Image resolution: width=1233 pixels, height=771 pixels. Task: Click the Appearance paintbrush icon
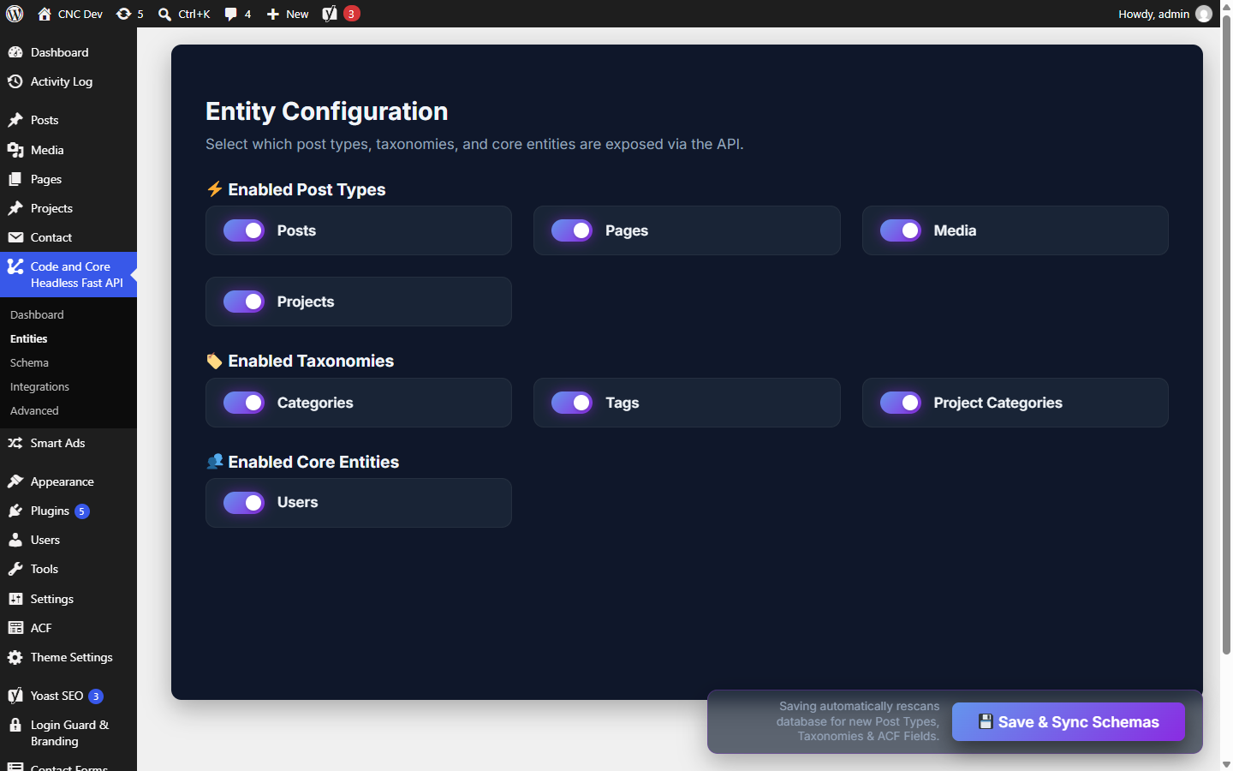(15, 481)
